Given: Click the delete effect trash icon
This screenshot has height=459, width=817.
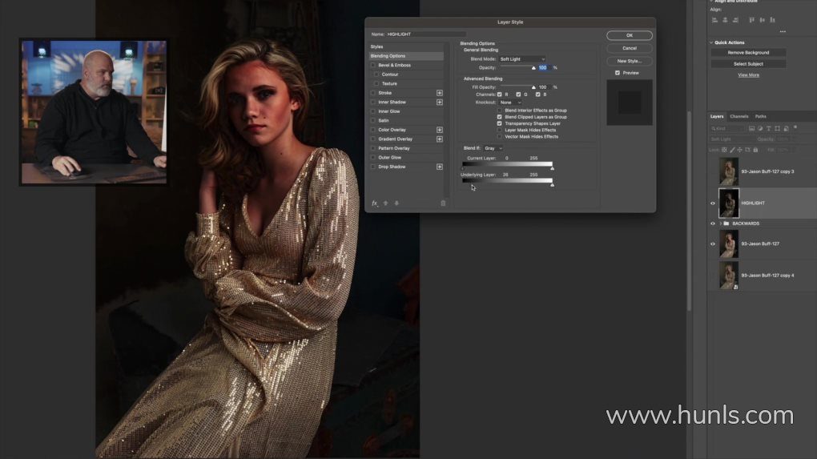Looking at the screenshot, I should click(443, 203).
